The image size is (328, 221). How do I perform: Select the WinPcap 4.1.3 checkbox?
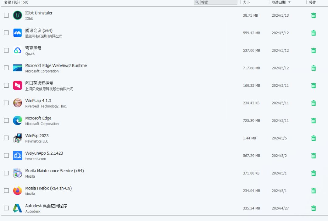pos(6,103)
